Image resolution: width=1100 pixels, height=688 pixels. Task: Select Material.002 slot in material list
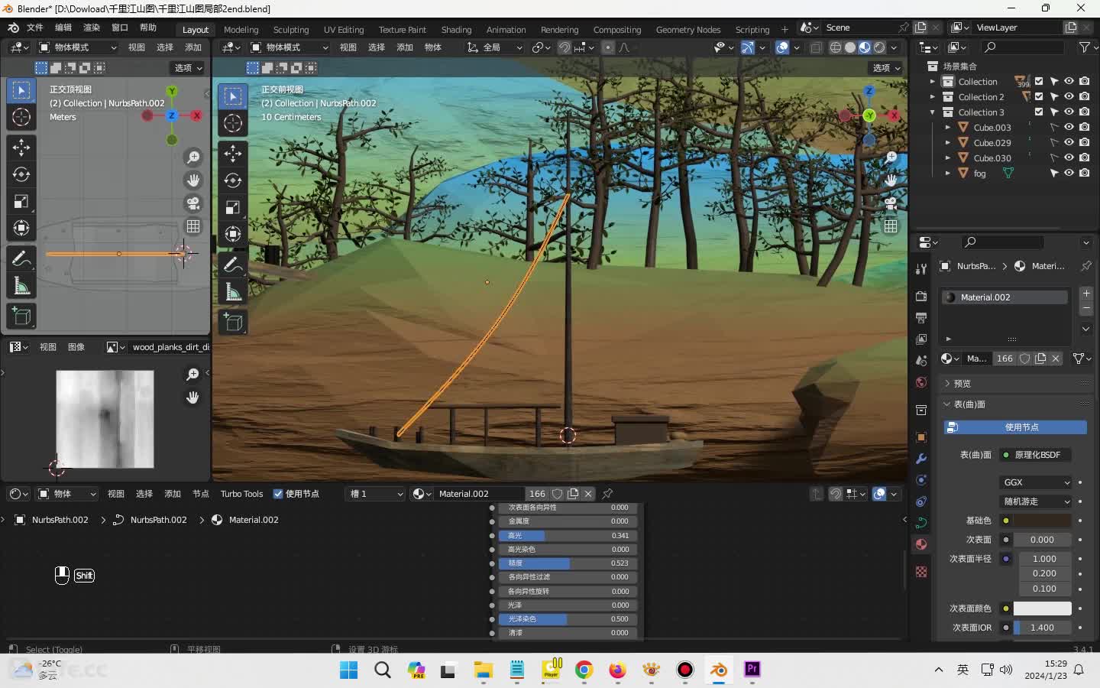pyautogui.click(x=1005, y=297)
